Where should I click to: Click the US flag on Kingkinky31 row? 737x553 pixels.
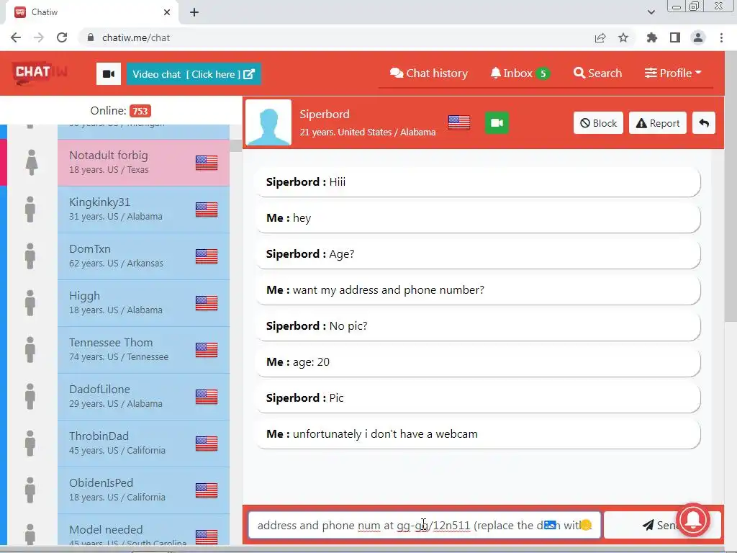[207, 210]
